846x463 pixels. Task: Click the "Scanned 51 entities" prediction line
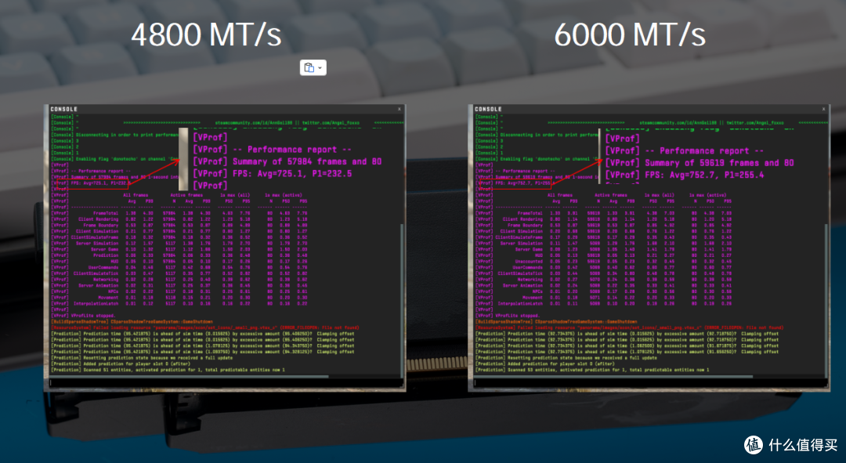(x=168, y=370)
